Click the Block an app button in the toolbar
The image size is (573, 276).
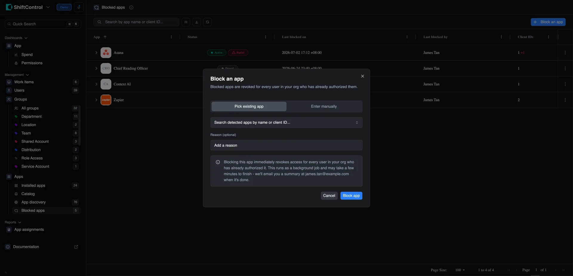coord(548,22)
